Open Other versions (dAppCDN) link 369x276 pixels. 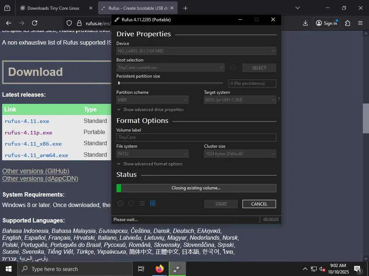click(40, 178)
